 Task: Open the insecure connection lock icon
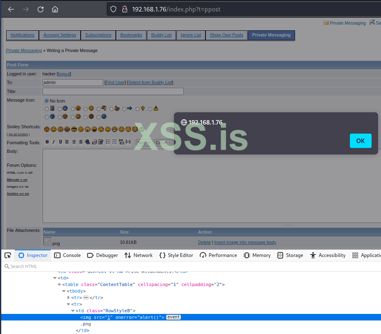[125, 9]
